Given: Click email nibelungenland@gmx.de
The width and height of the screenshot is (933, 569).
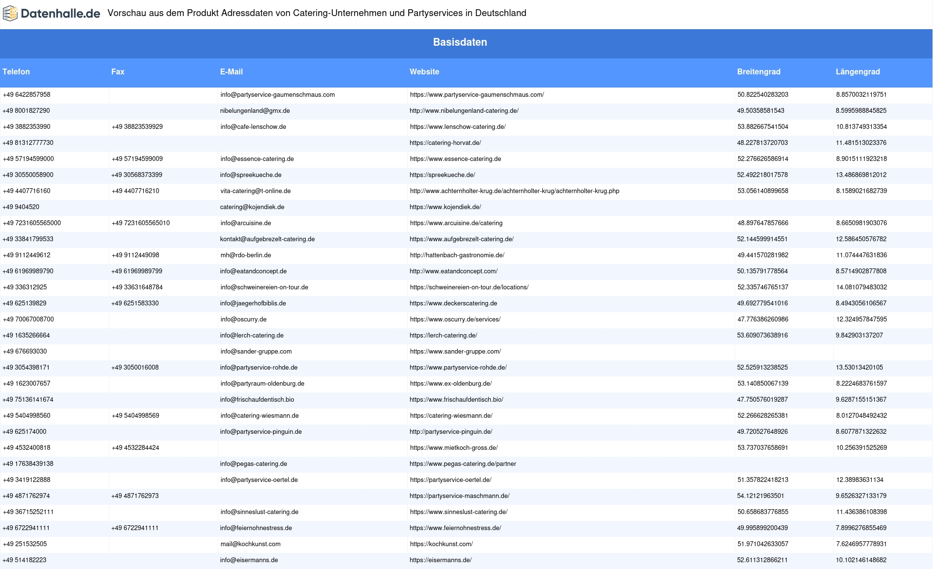Looking at the screenshot, I should click(255, 111).
